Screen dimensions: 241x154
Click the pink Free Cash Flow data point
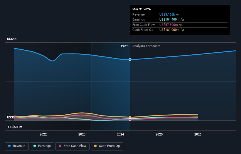point(130,120)
